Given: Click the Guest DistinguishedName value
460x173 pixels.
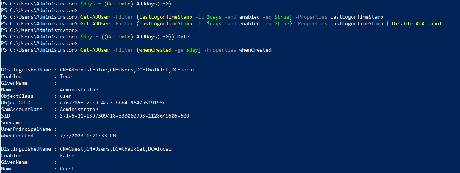Looking at the screenshot, I should tap(115, 149).
